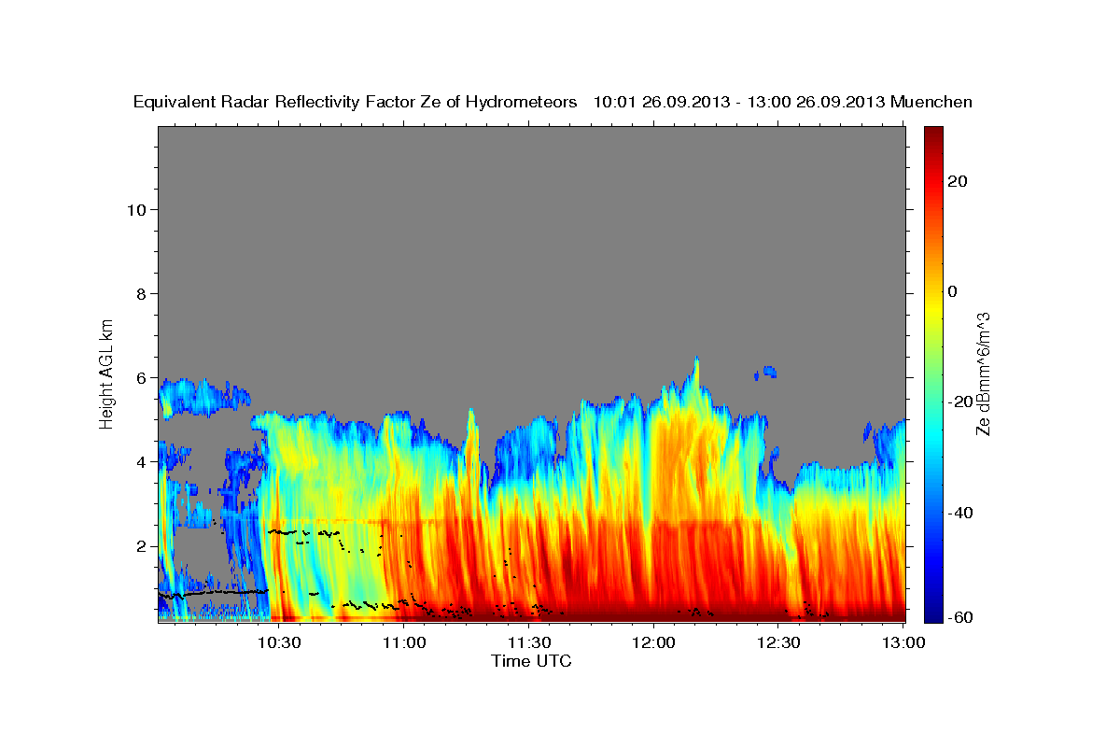The width and height of the screenshot is (1120, 747).
Task: Click the plot title 'Equivalent Radar Reflectivity Factor Ze of Hydrometeors'
Action: (356, 103)
